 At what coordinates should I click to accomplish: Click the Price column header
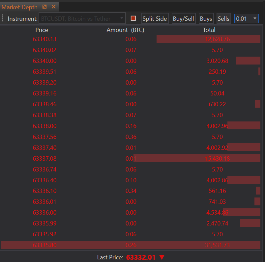42,30
